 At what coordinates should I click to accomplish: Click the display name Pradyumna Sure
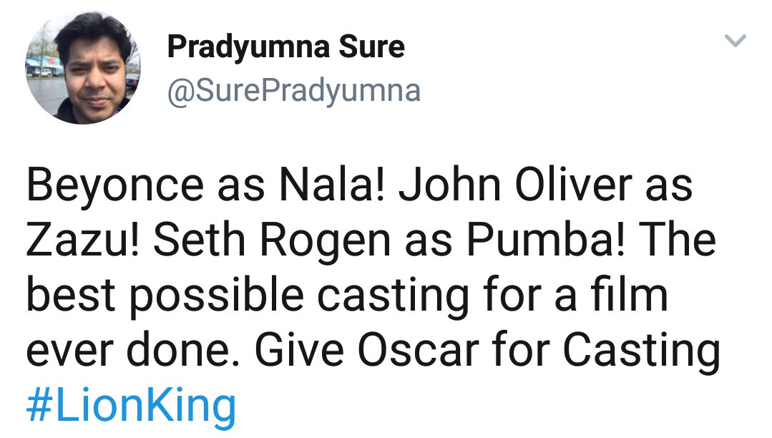coord(286,47)
